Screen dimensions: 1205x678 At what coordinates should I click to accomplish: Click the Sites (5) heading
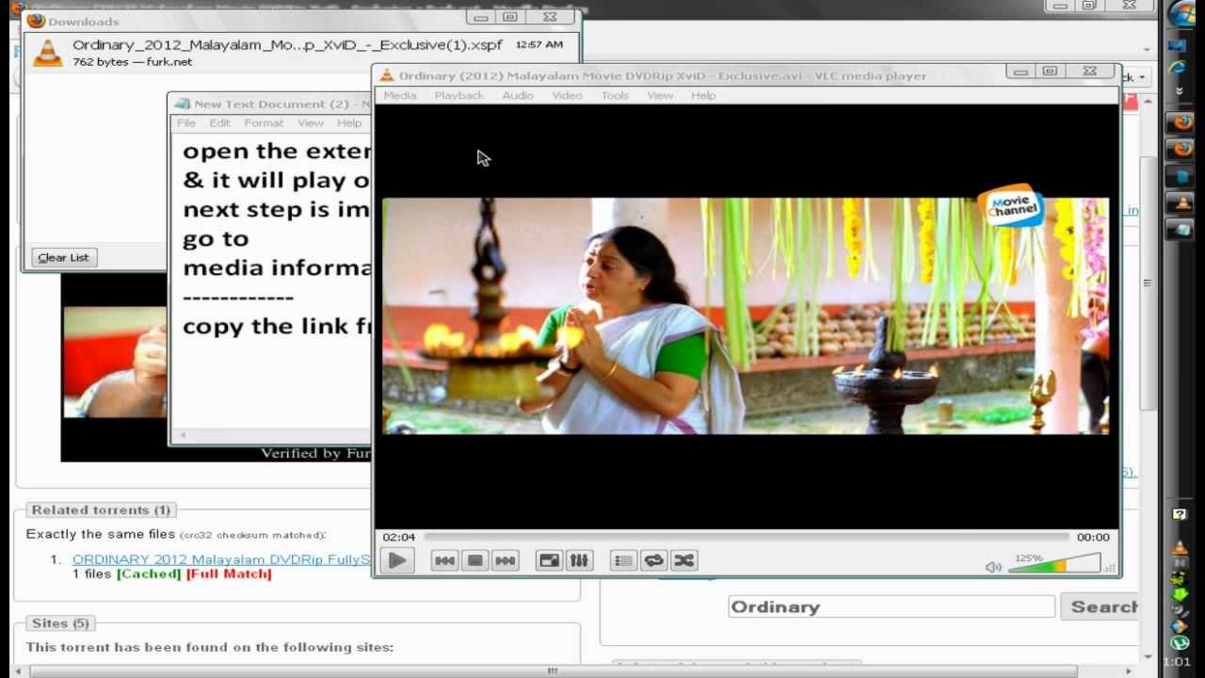(x=60, y=623)
